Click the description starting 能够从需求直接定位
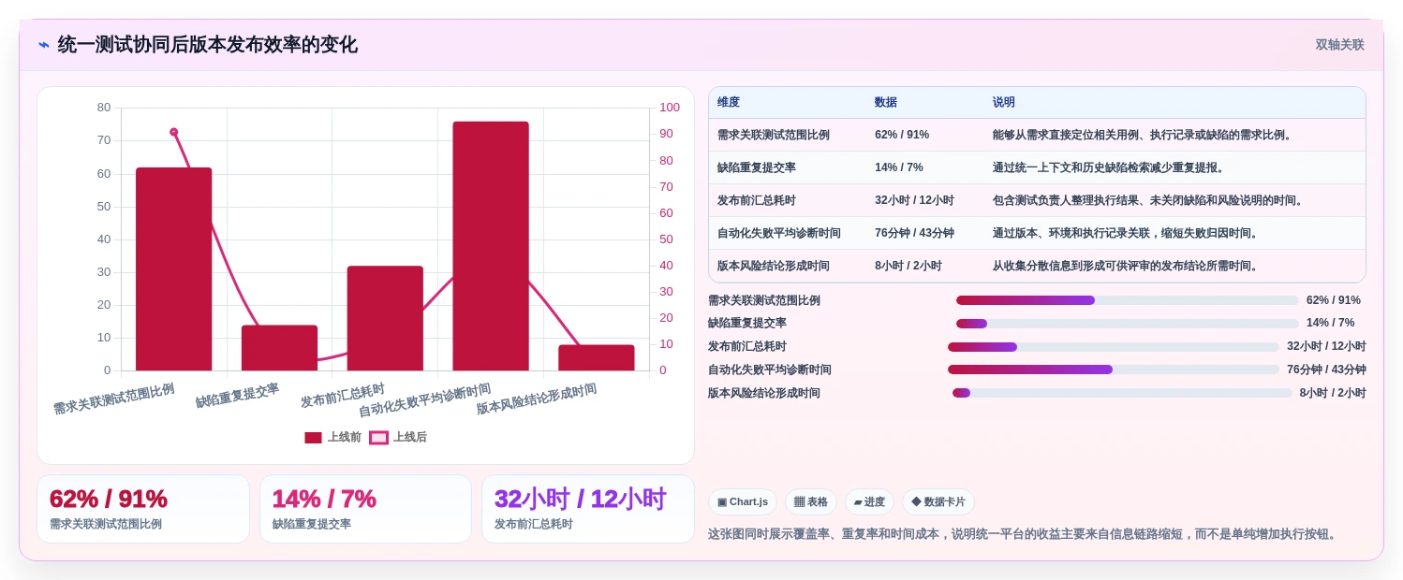Viewport: 1403px width, 580px height. click(x=1145, y=135)
